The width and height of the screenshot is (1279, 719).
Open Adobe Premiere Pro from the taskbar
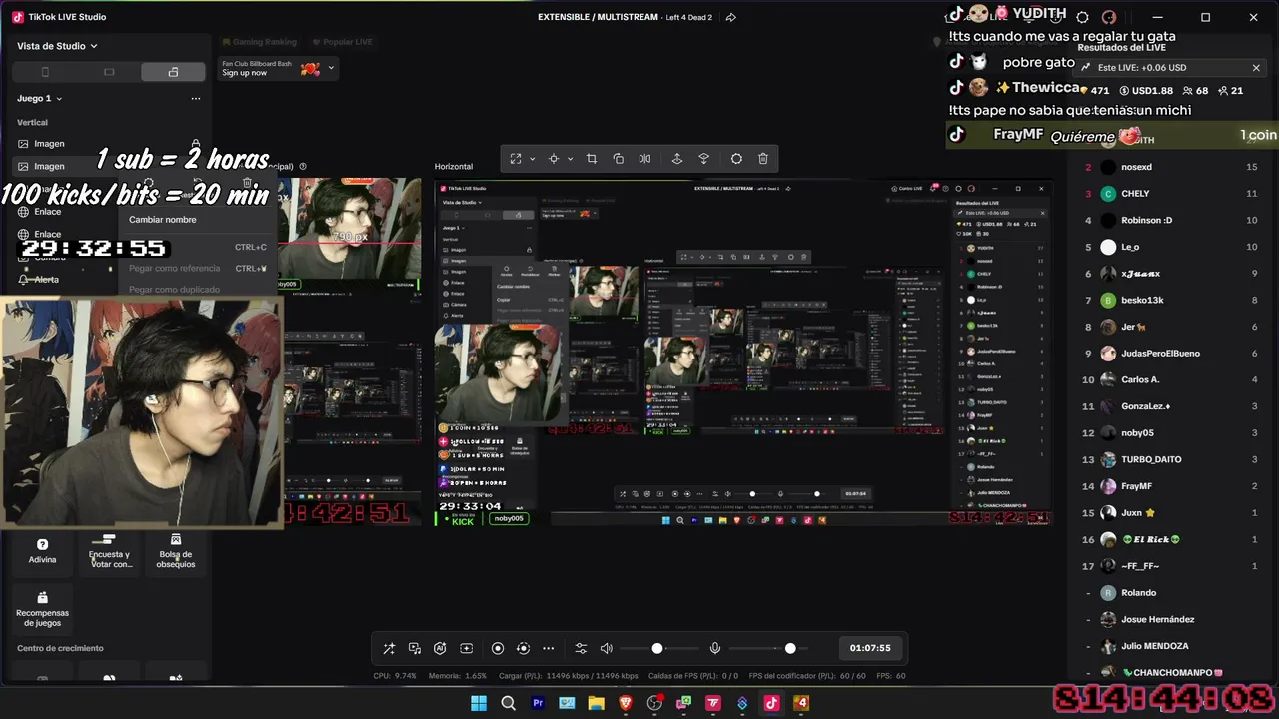point(538,703)
